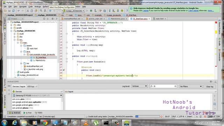Click the Undo toolbar icon

(19, 11)
